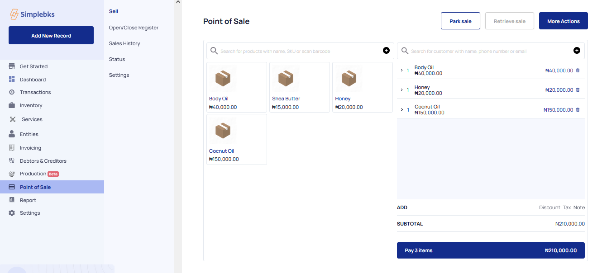
Task: Add a Discount to the sale
Action: [549, 207]
